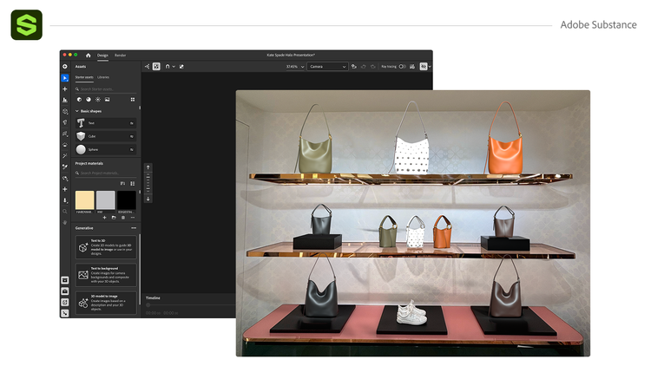Open Generative panel more options menu
This screenshot has width=651, height=366.
[133, 228]
